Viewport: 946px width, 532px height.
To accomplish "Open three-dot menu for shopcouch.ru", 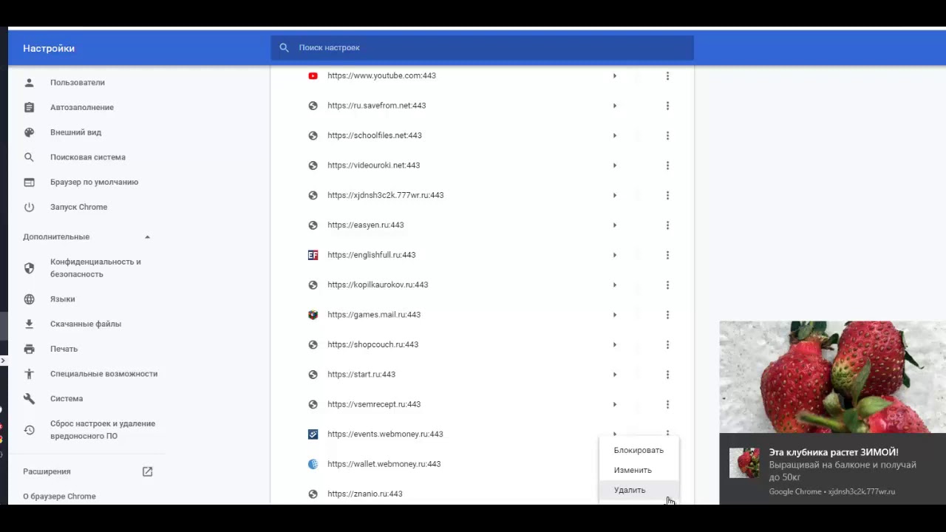I will pyautogui.click(x=667, y=345).
